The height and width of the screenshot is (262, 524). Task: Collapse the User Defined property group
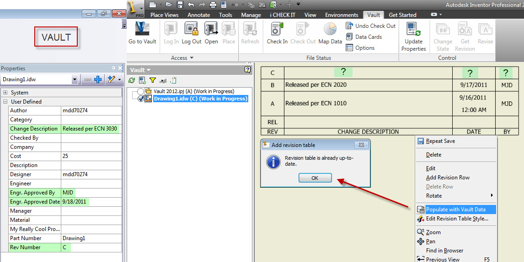click(5, 101)
